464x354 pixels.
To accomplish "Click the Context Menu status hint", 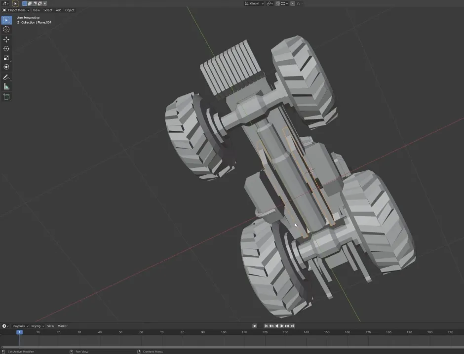I will 153,352.
